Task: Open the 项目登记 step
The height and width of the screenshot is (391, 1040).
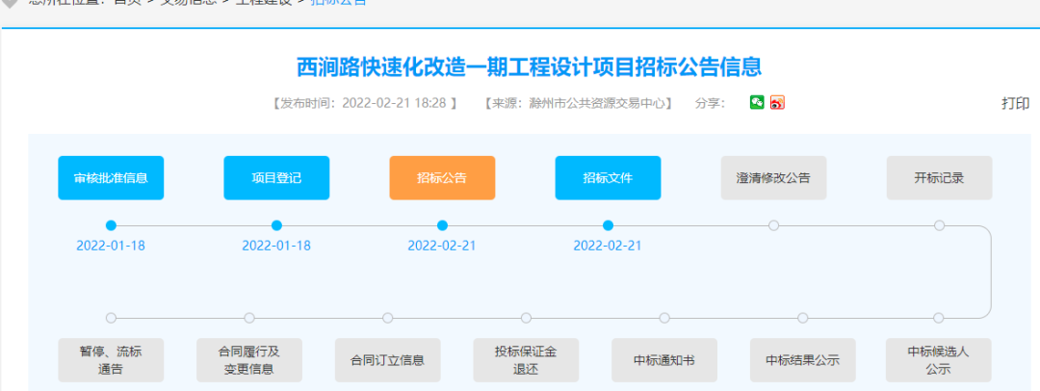Action: [x=276, y=178]
